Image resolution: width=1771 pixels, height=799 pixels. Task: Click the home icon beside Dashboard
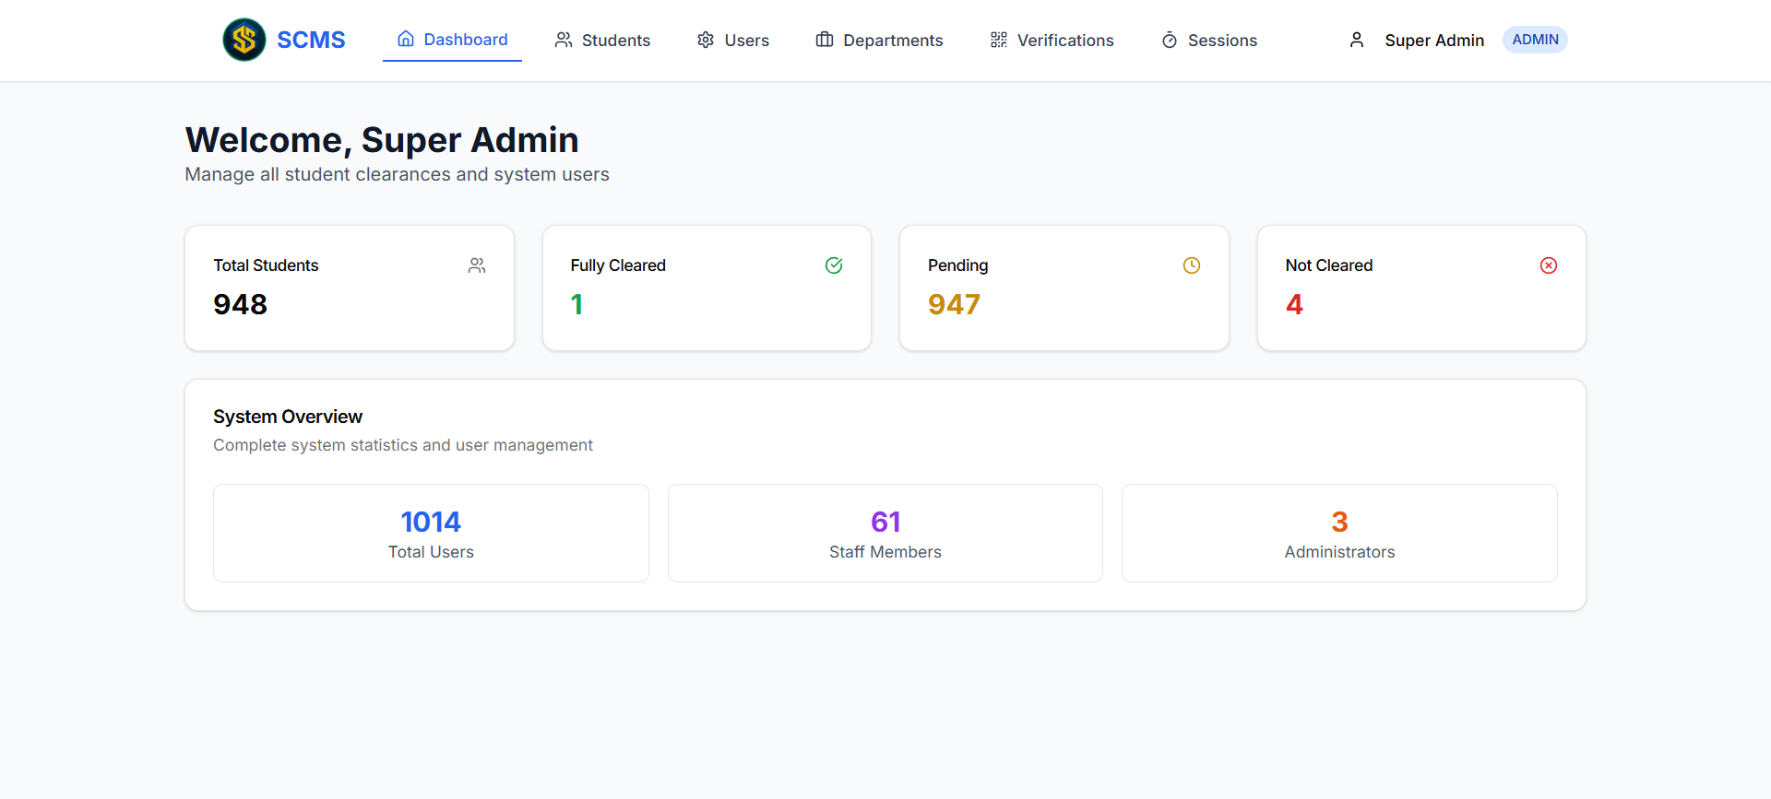pos(406,39)
